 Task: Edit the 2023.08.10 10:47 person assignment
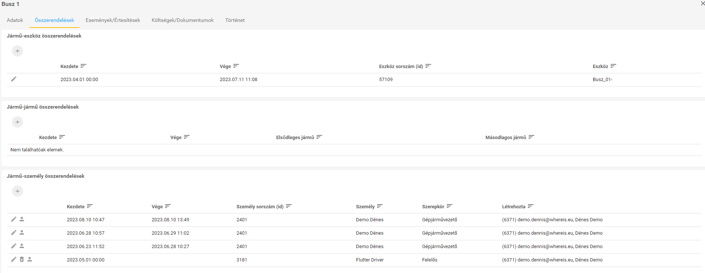pyautogui.click(x=14, y=219)
